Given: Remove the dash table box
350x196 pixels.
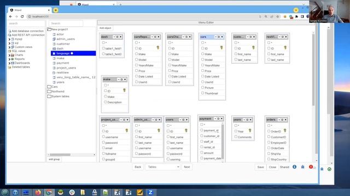Looking at the screenshot, I should click(121, 37).
